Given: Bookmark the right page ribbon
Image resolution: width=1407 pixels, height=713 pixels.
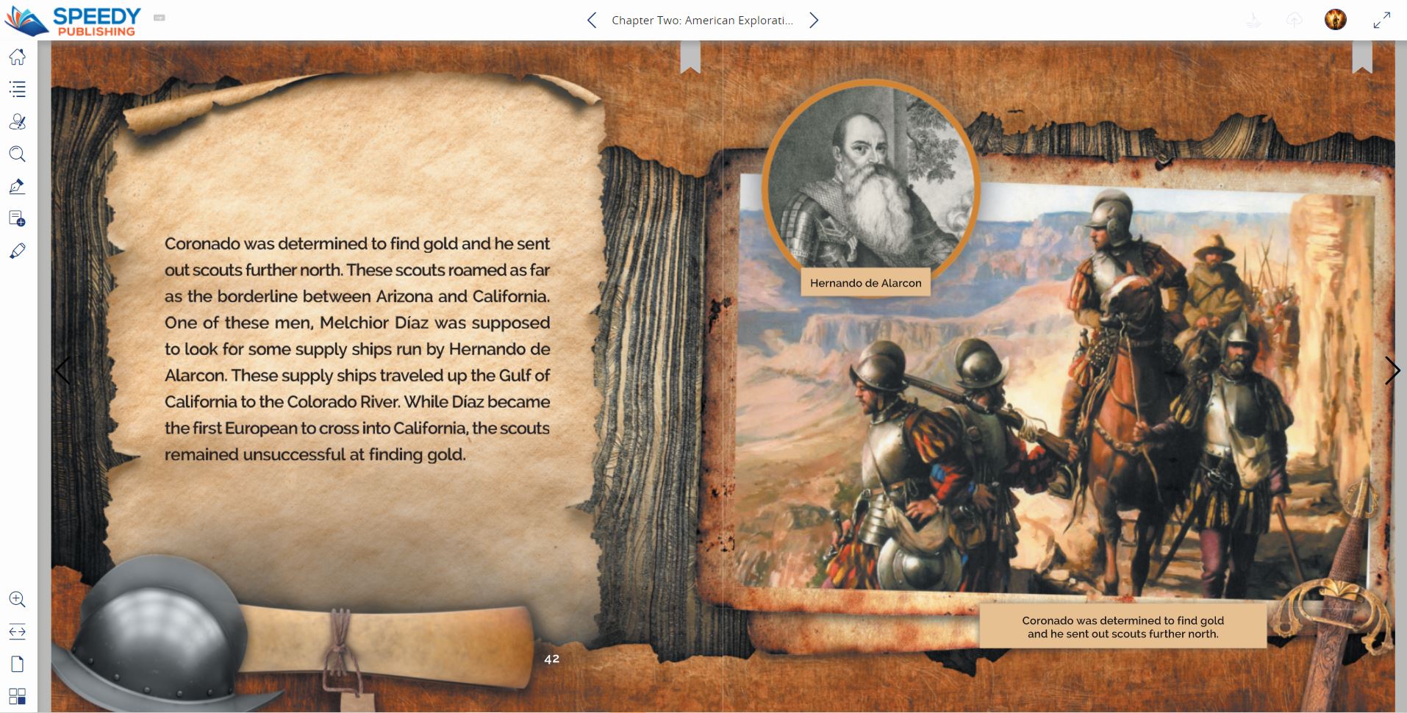Looking at the screenshot, I should 1362,57.
